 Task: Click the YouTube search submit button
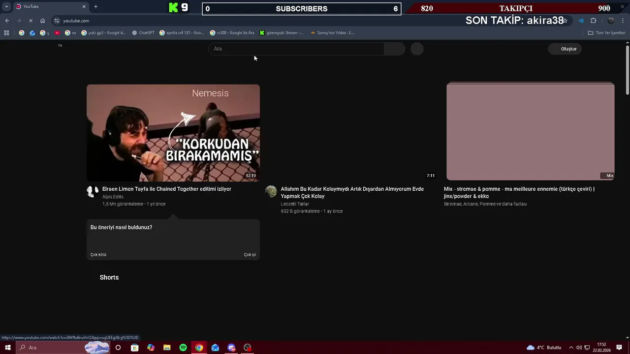click(x=395, y=49)
